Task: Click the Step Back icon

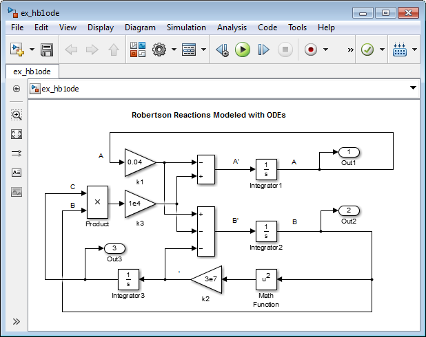Action: click(x=222, y=50)
